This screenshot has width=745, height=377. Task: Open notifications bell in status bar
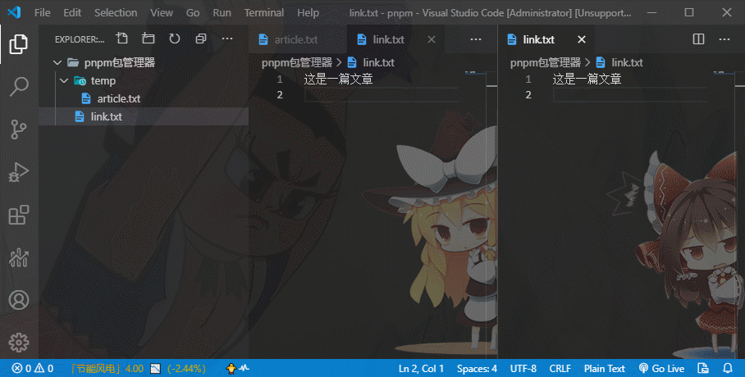click(728, 369)
